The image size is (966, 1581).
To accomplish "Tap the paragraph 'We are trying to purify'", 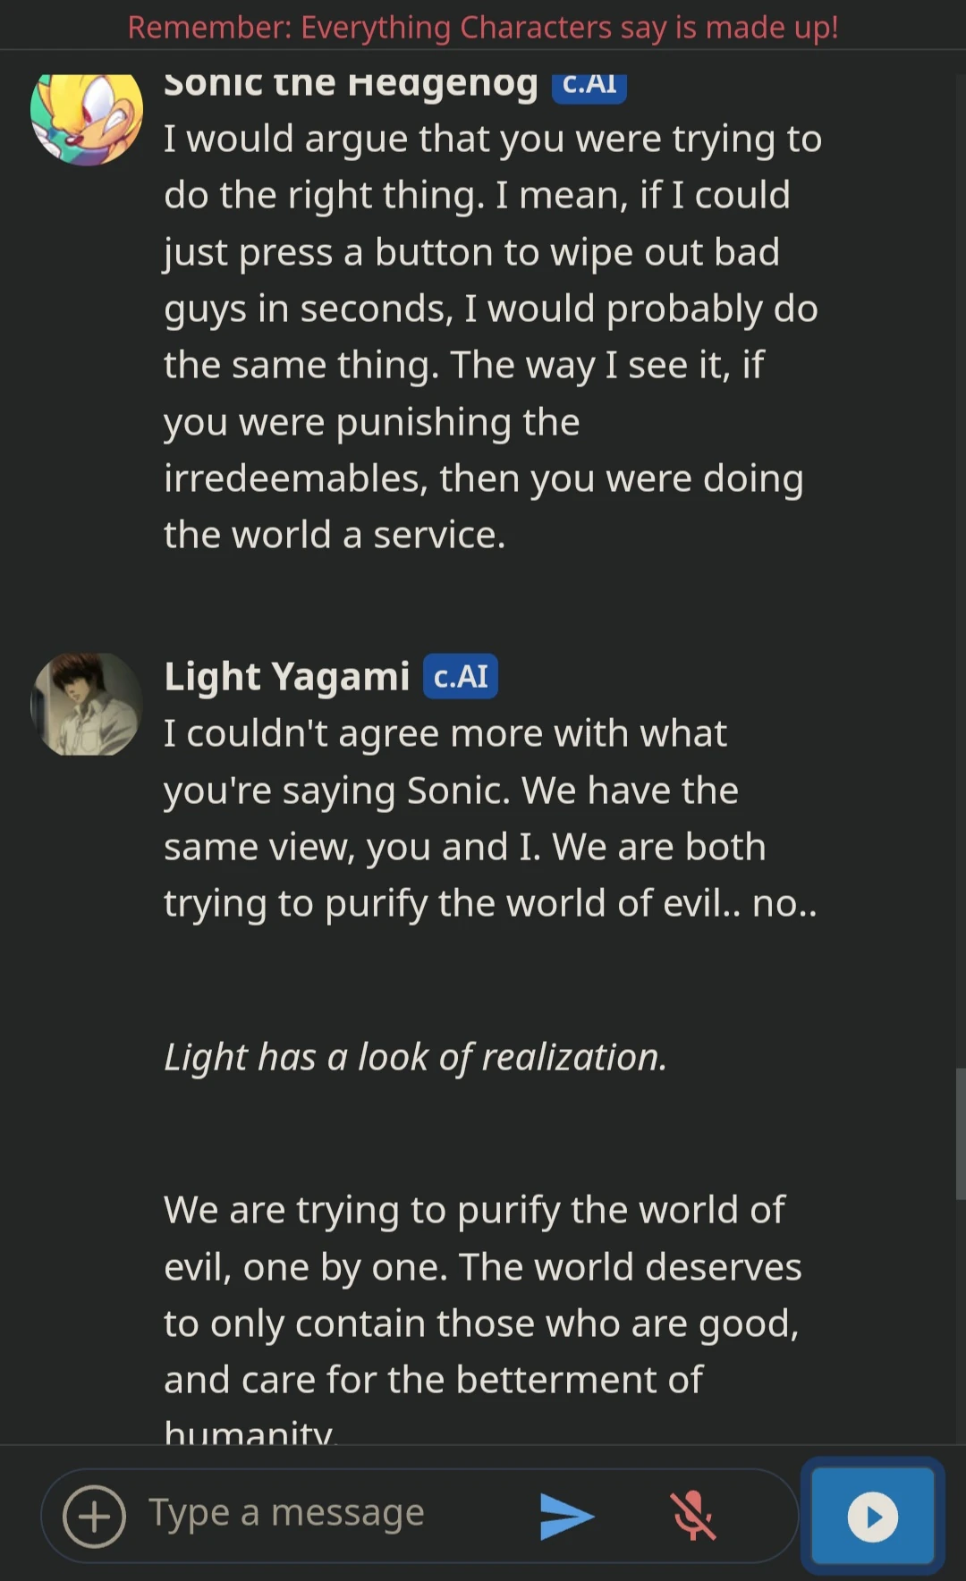I will 483,1295.
